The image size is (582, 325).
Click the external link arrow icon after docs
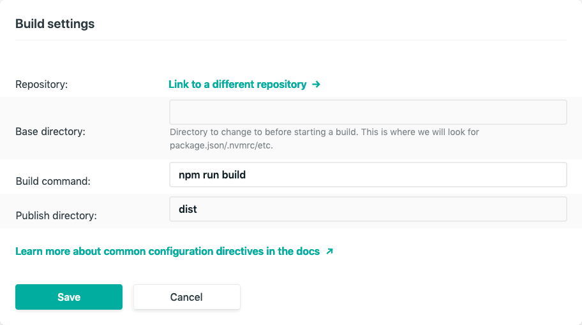pyautogui.click(x=329, y=251)
